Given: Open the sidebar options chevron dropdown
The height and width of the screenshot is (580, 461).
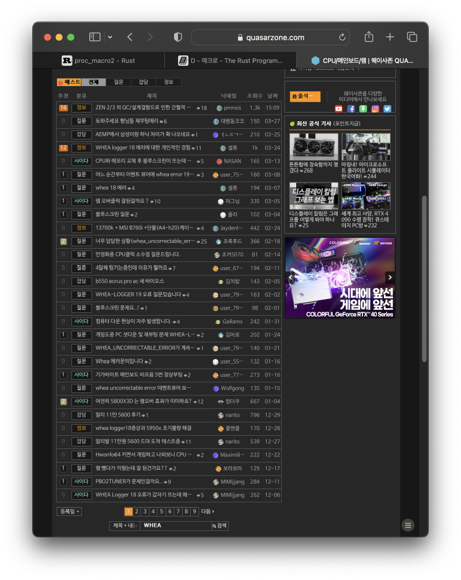Looking at the screenshot, I should (x=109, y=37).
